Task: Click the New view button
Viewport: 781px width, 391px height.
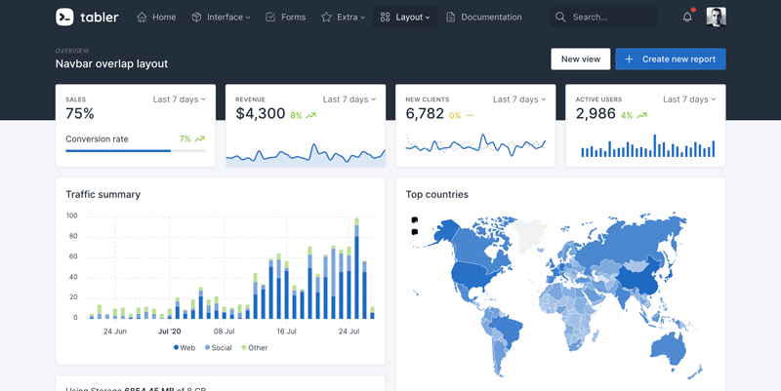Action: [580, 59]
